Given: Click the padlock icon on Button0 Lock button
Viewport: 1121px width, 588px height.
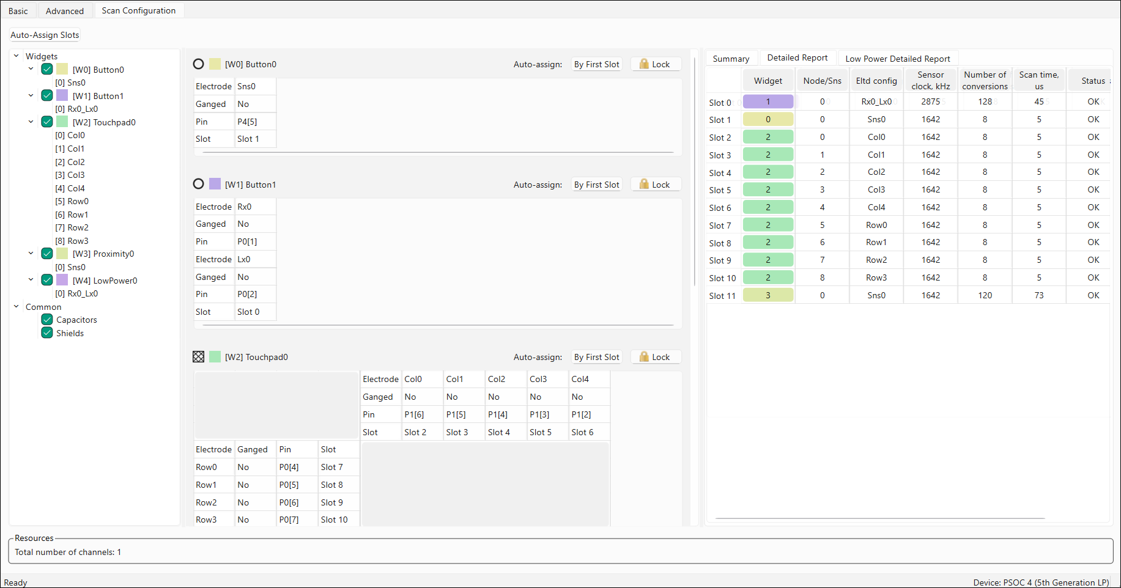Looking at the screenshot, I should [644, 64].
